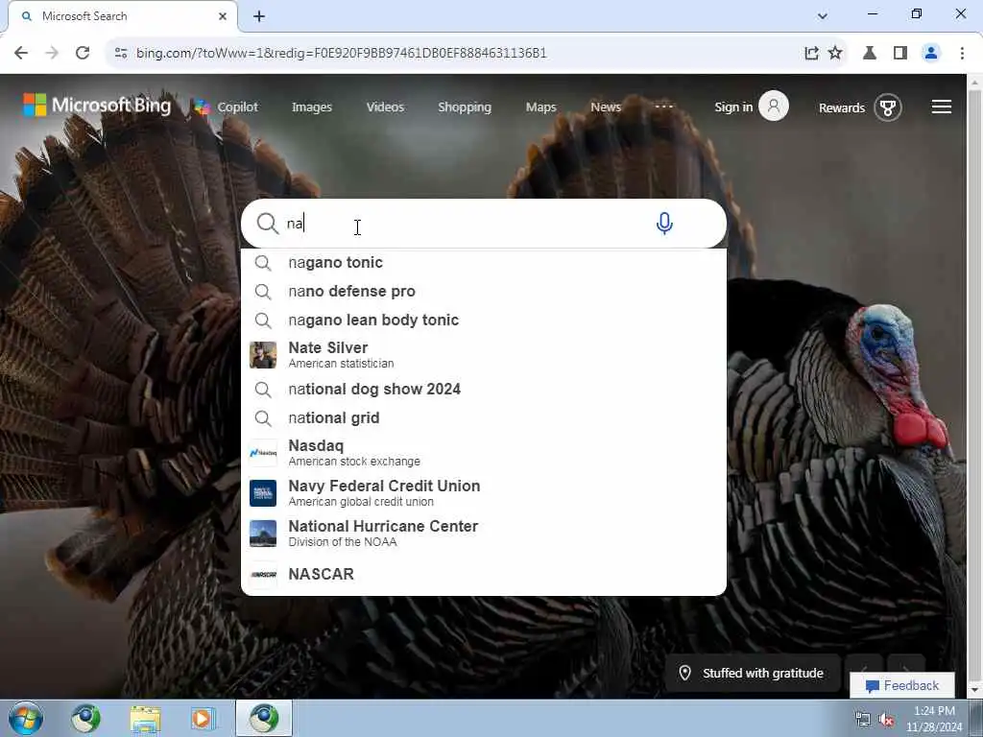The height and width of the screenshot is (737, 983).
Task: Click the browser forward arrow
Action: 52,54
